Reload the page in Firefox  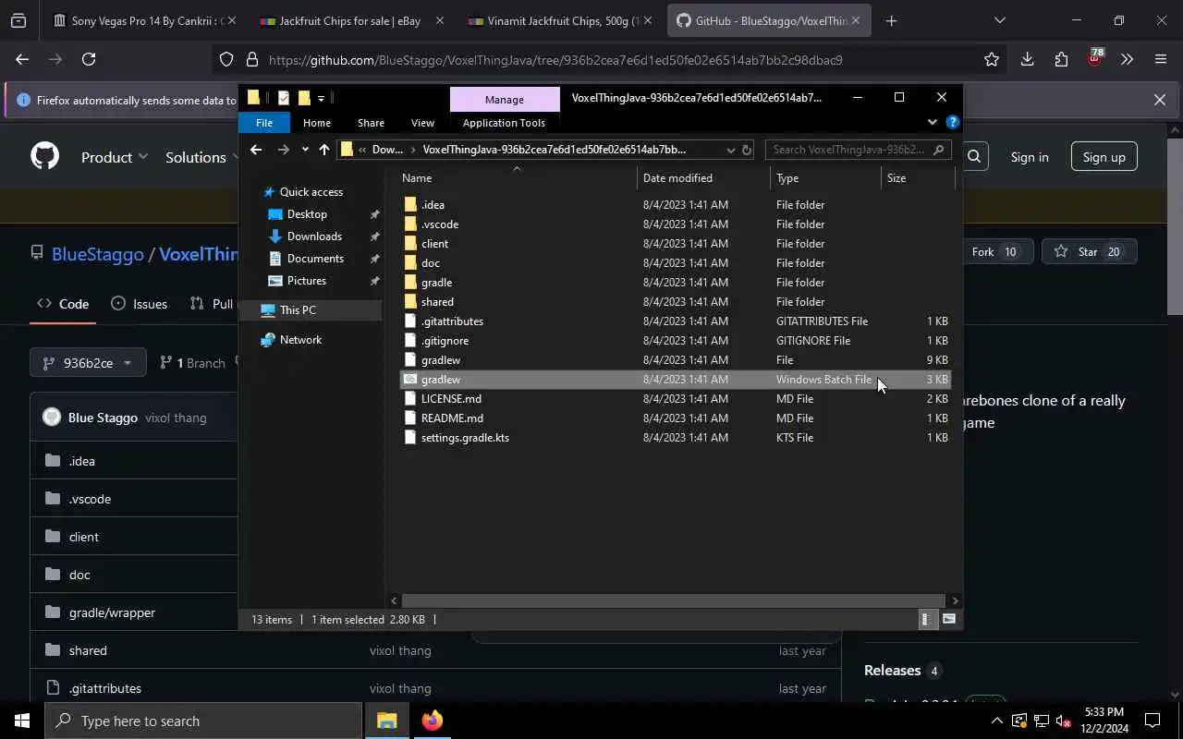(89, 59)
